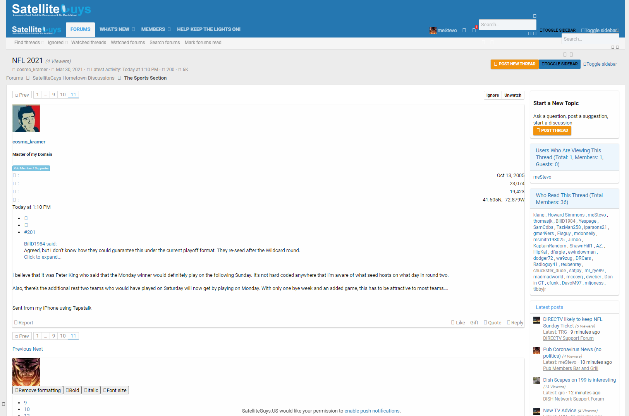Open Font size editor dropdown
The height and width of the screenshot is (416, 629).
[x=115, y=390]
